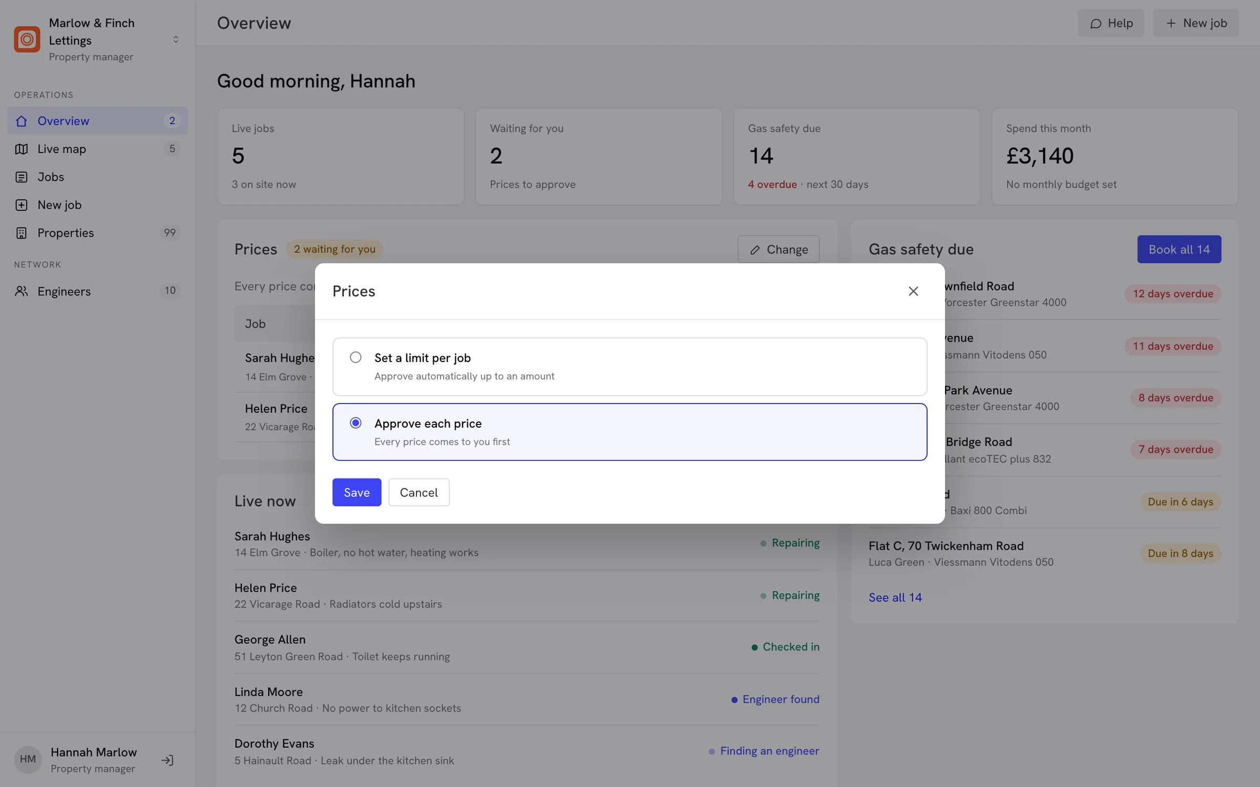Screen dimensions: 1260x787
Task: Click the Waiting for you card
Action: point(598,156)
